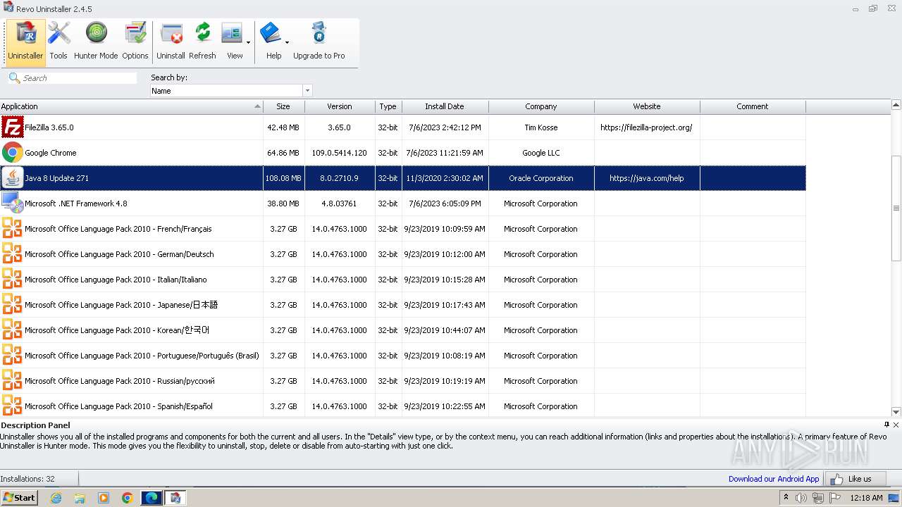Viewport: 902px width, 507px height.
Task: Select the Google Chrome application icon
Action: (x=12, y=153)
